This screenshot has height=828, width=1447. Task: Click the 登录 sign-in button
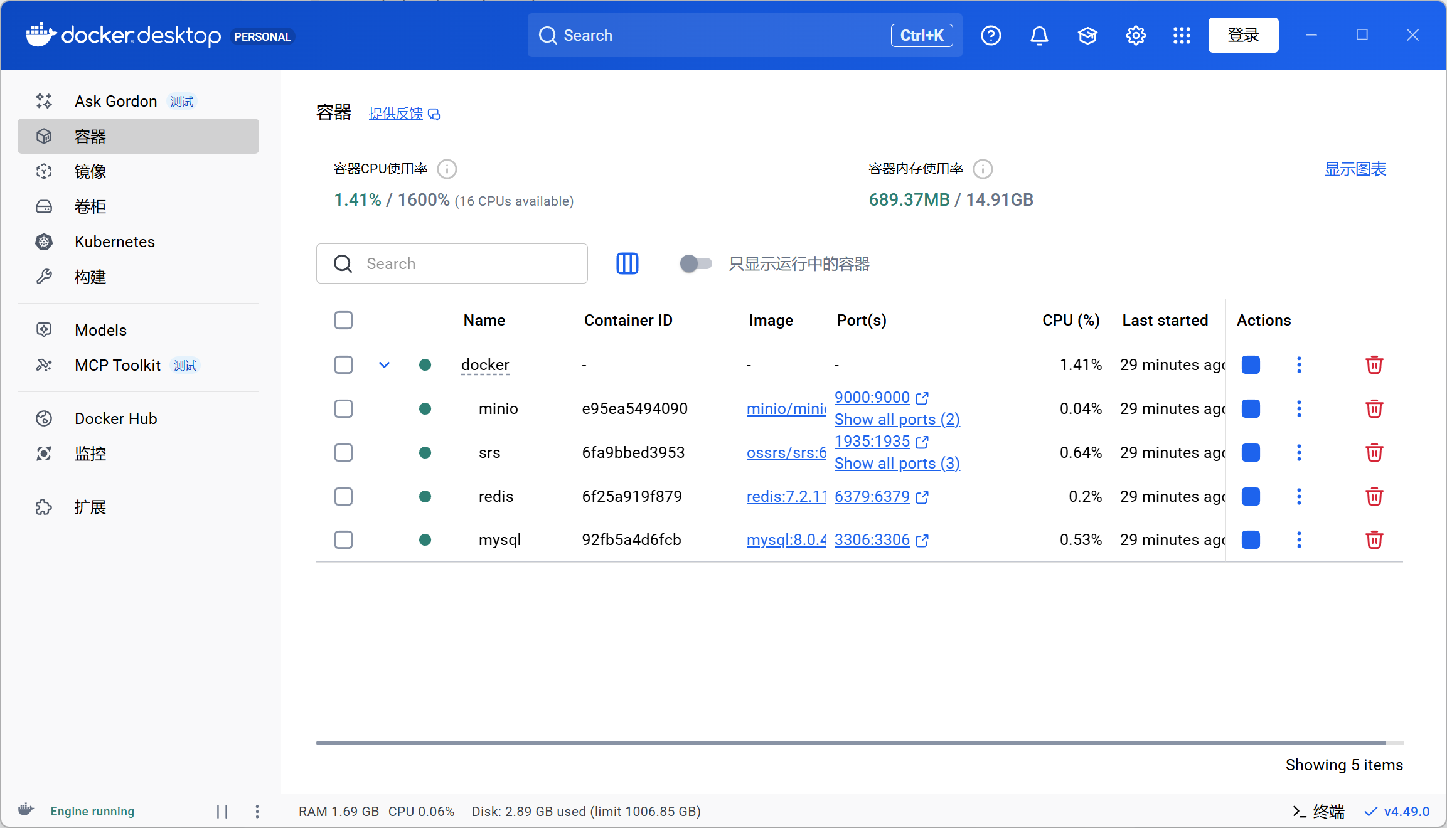tap(1242, 36)
